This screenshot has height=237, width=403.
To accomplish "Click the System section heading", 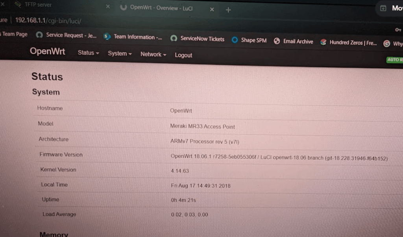I will click(46, 92).
